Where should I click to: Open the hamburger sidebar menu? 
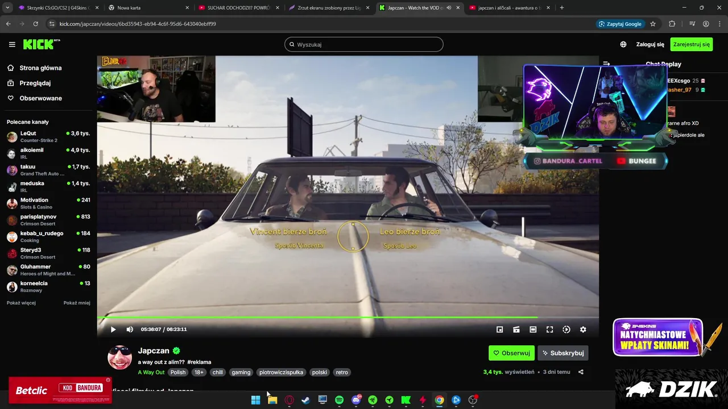tap(12, 44)
